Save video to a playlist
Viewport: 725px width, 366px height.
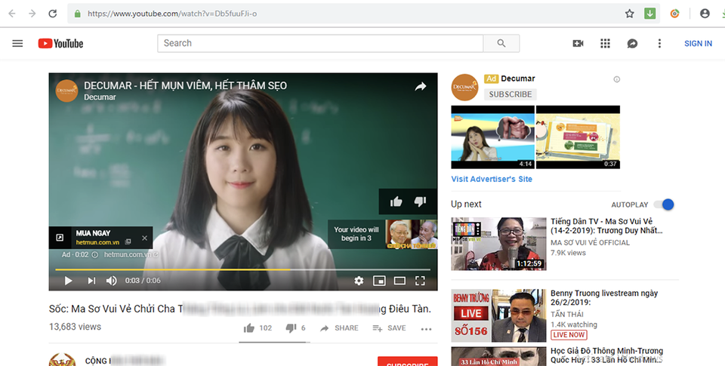tap(390, 328)
